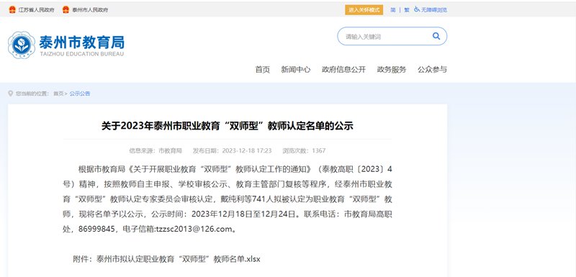Open the 公众参与 menu item

(x=432, y=69)
